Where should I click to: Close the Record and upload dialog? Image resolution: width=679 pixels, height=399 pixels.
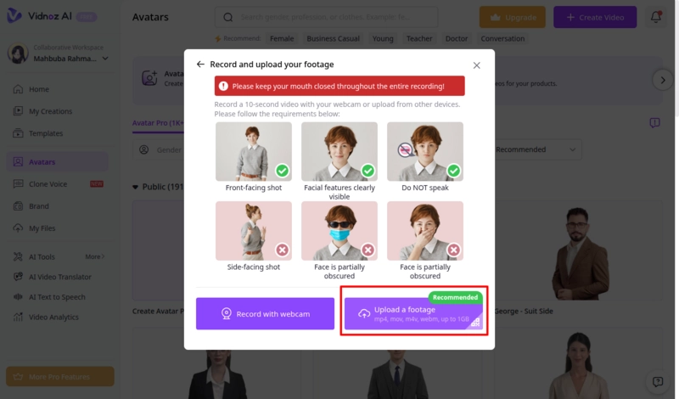tap(476, 65)
